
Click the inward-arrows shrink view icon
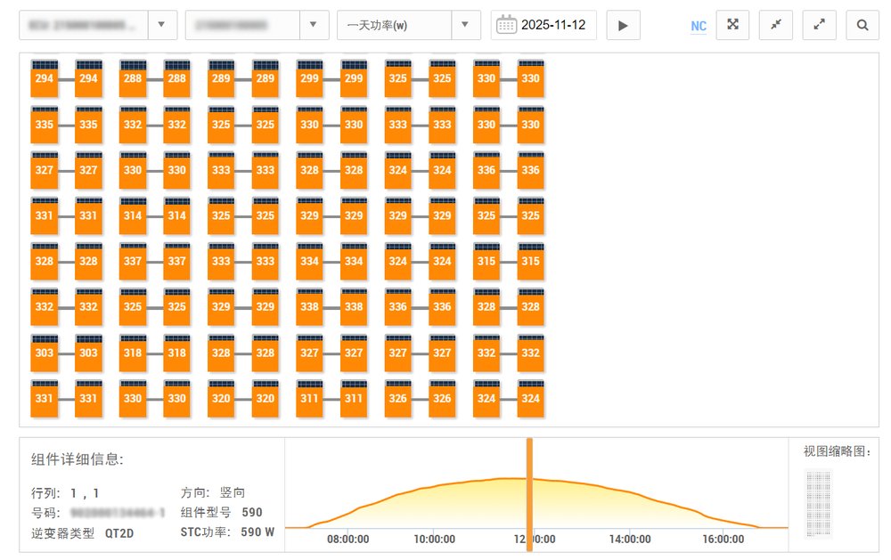tap(776, 25)
